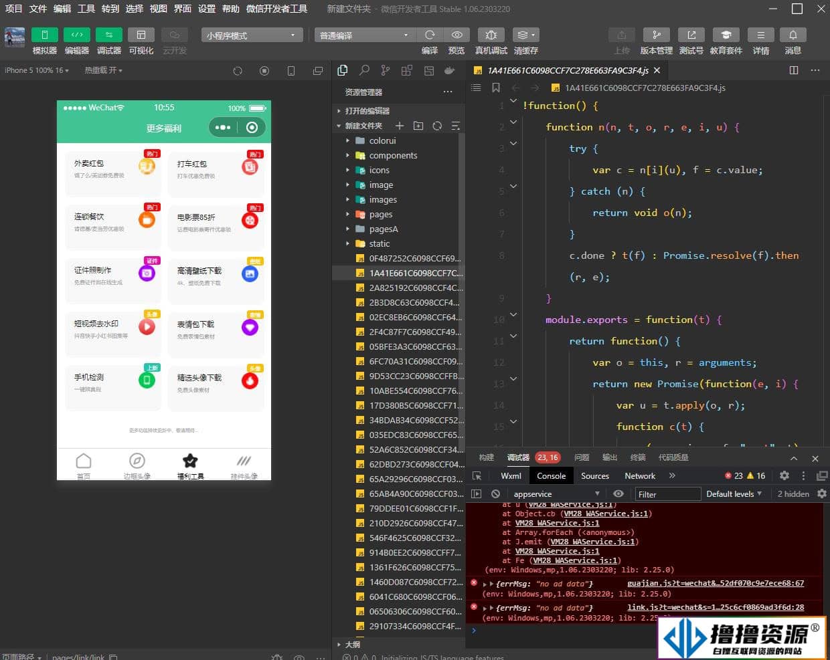
Task: Open the 工具 menu
Action: click(86, 9)
